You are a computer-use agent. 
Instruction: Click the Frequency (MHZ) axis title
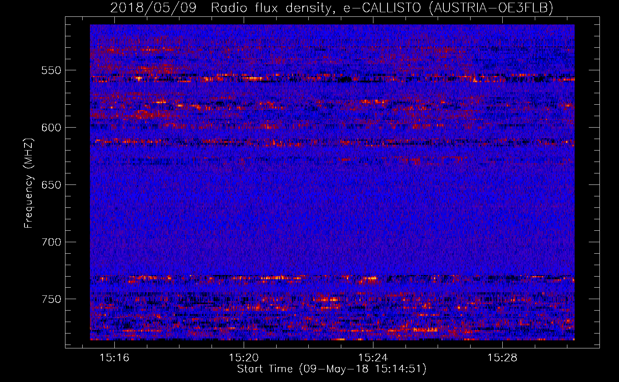29,183
